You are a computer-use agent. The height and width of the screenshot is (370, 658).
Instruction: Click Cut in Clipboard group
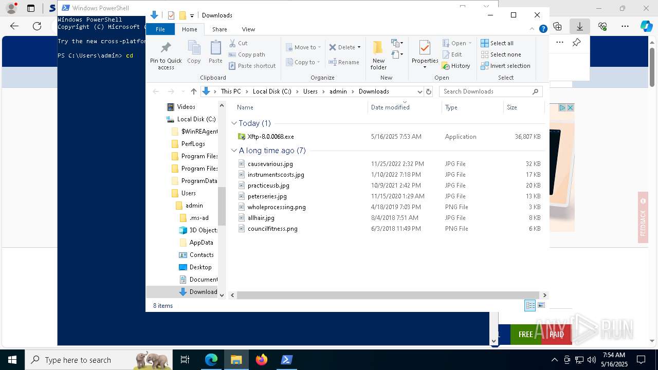238,43
